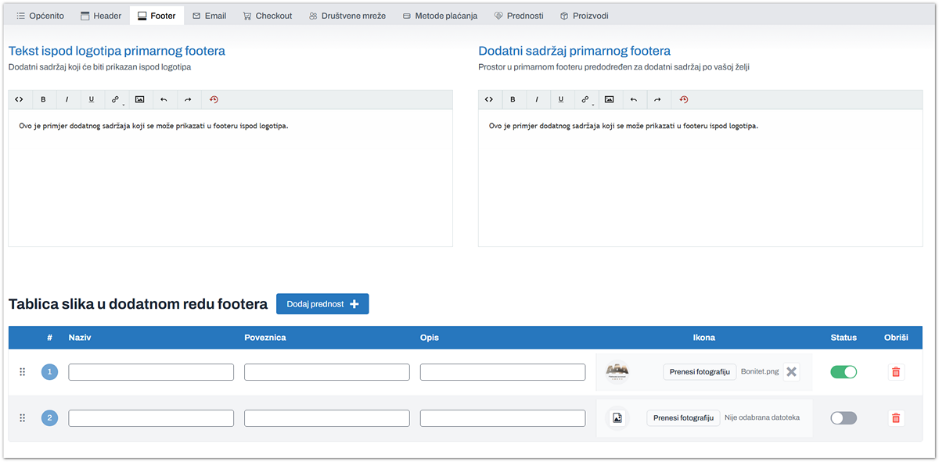Restore history in the right editor toolbar

[x=683, y=99]
